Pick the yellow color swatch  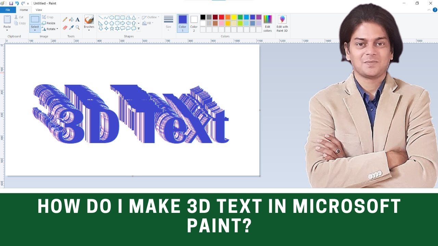coord(234,17)
